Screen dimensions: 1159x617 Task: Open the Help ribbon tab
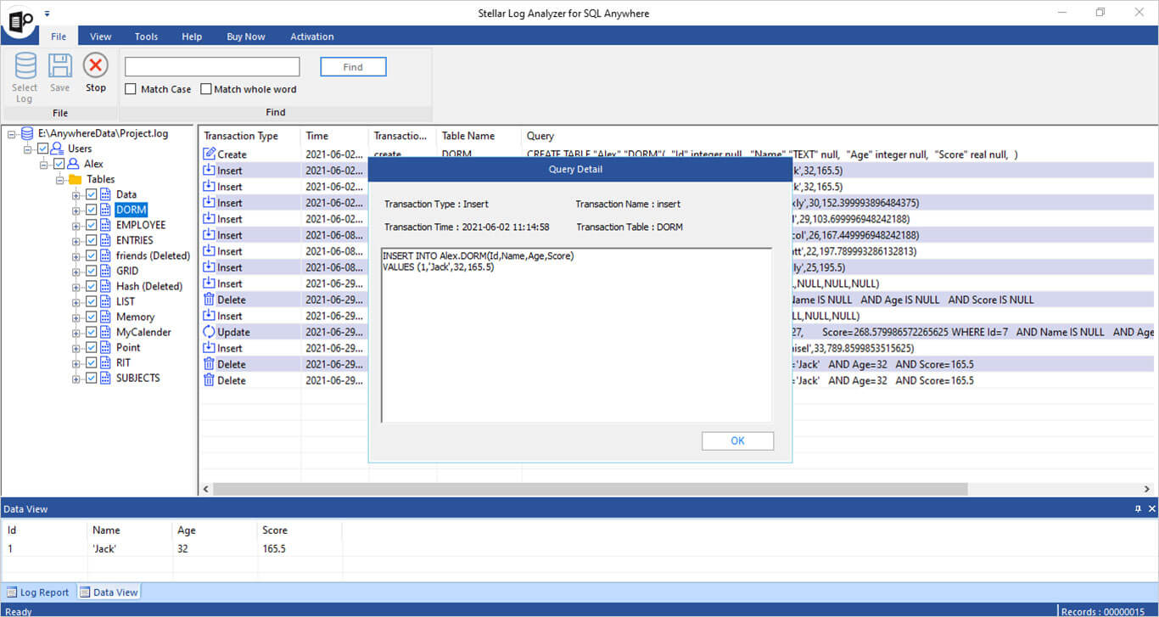(x=192, y=36)
